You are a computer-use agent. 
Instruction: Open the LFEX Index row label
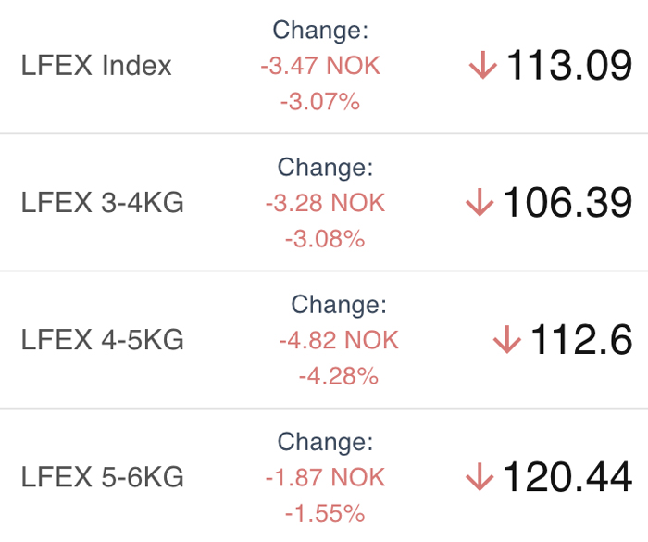(x=96, y=66)
